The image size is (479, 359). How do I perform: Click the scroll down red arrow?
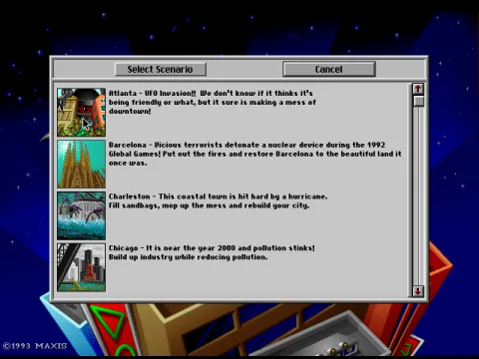[x=418, y=291]
